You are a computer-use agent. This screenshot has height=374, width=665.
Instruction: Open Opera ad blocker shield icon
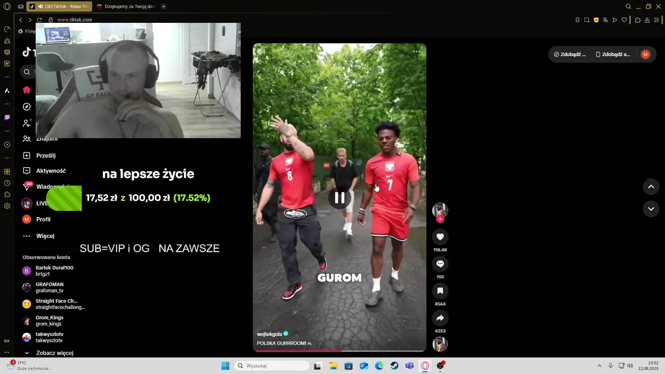[596, 20]
